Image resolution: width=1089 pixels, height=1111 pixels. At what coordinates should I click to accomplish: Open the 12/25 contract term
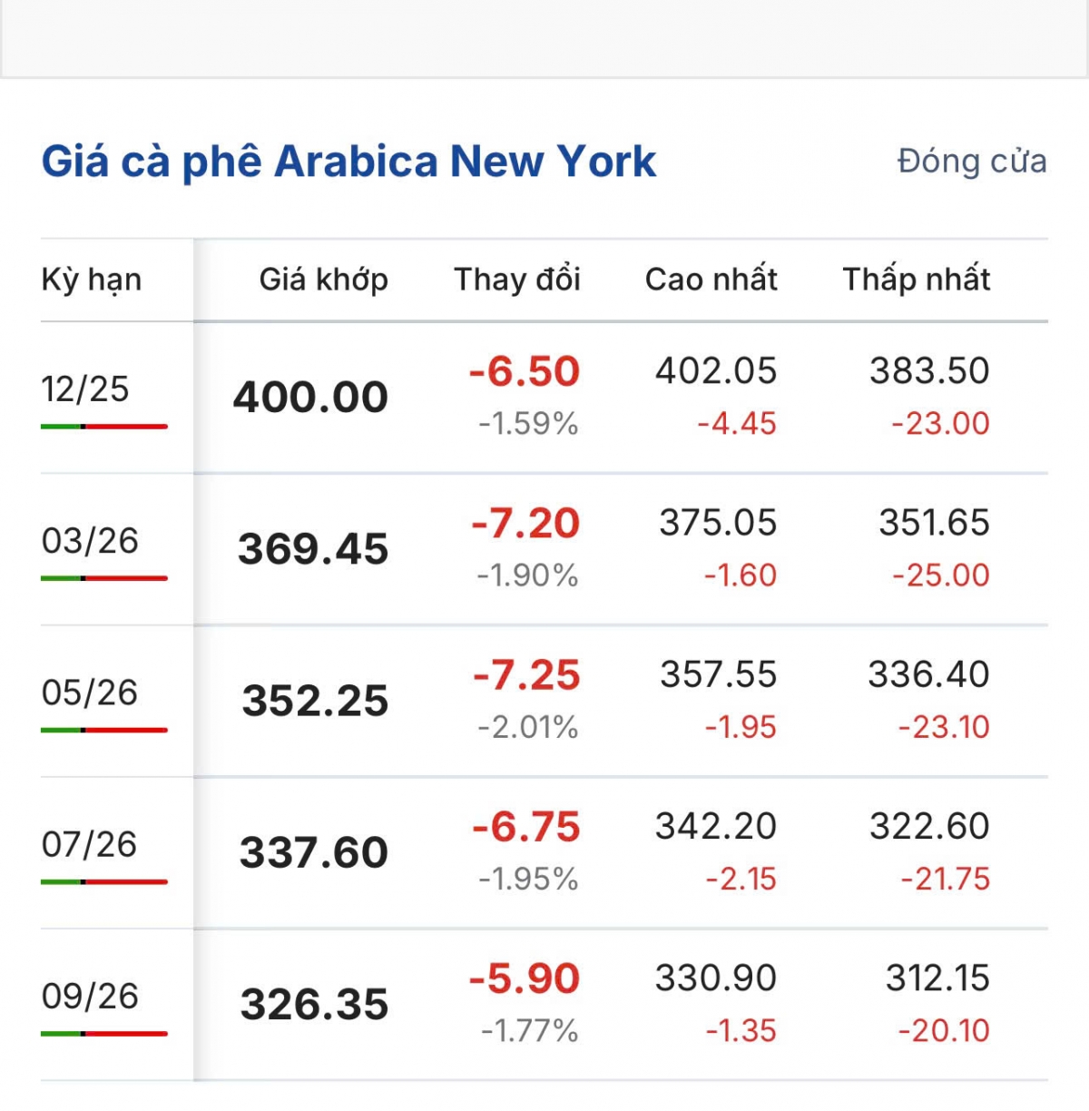click(85, 389)
